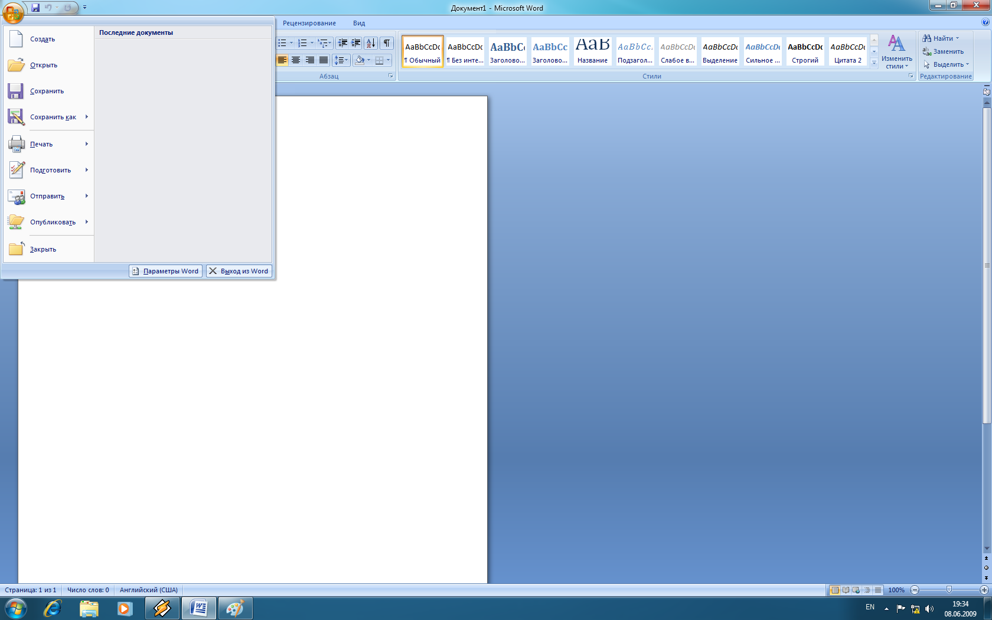992x620 pixels.
Task: Switch to Print Layout view
Action: click(x=835, y=590)
